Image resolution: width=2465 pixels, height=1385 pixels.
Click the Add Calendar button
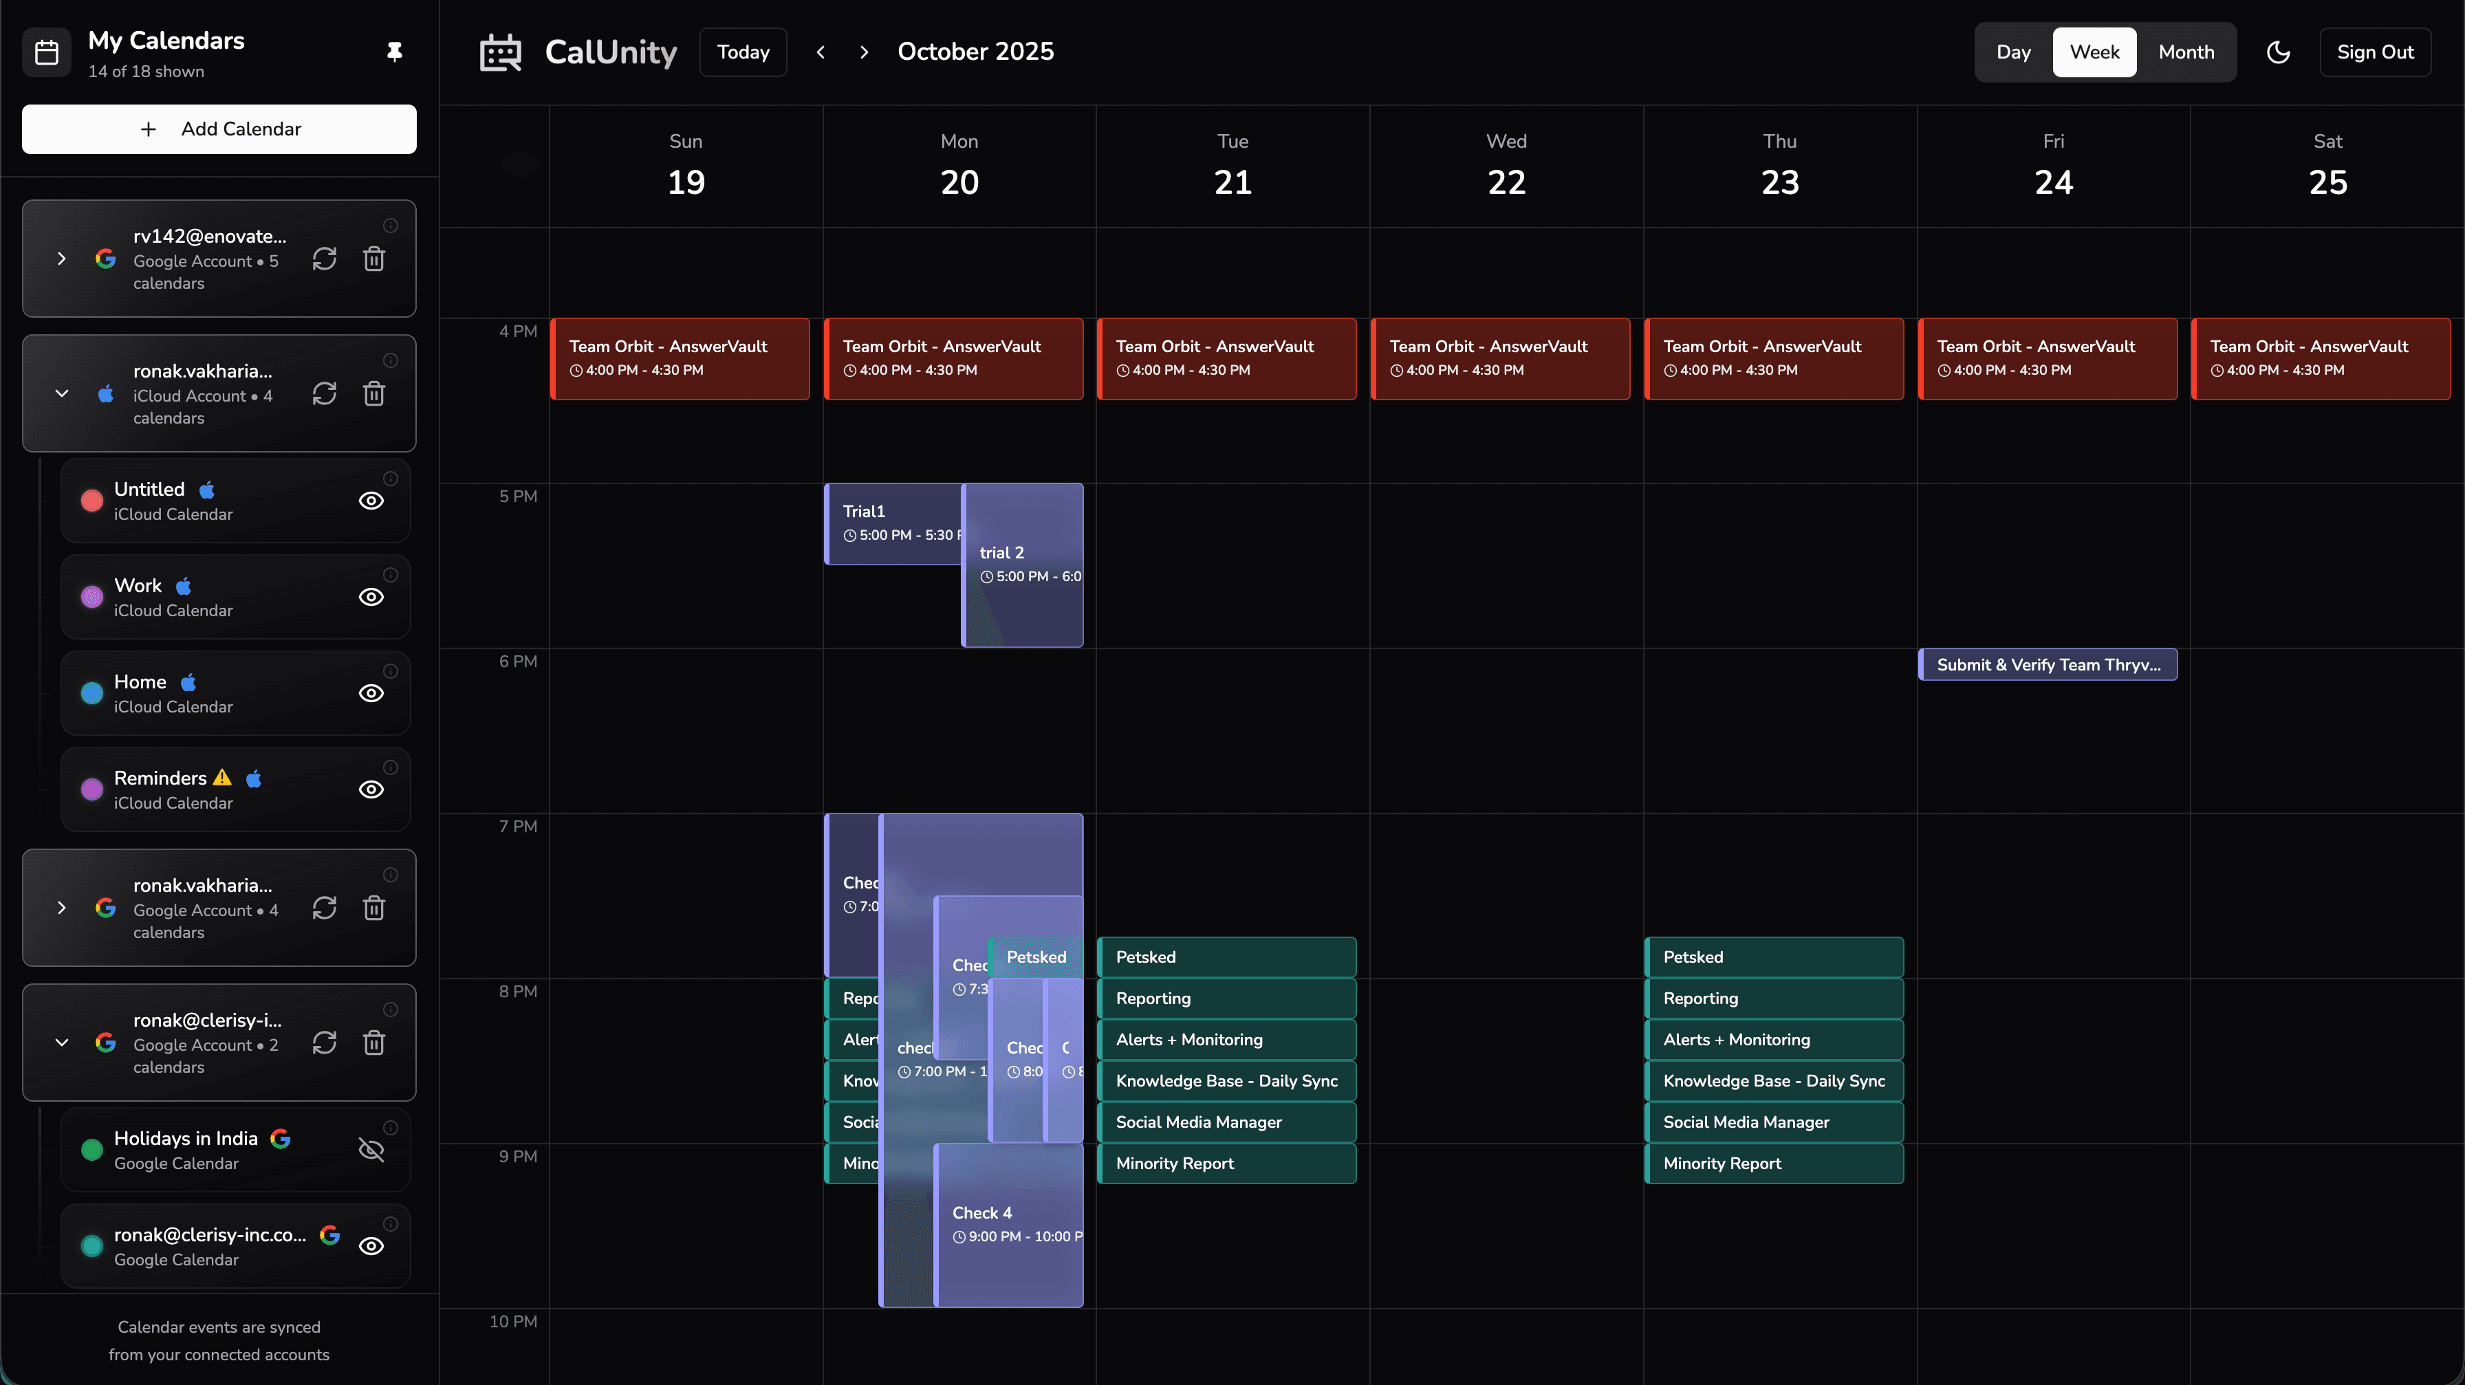218,129
